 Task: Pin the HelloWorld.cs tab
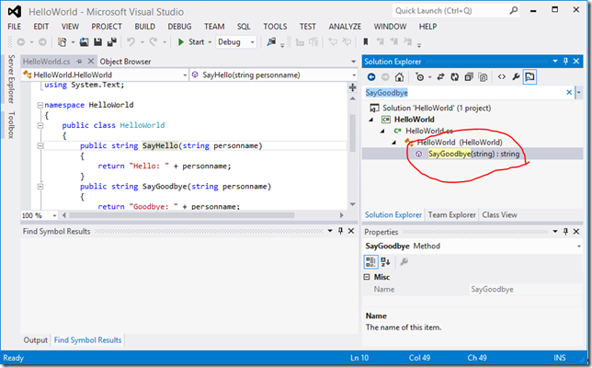[x=79, y=62]
